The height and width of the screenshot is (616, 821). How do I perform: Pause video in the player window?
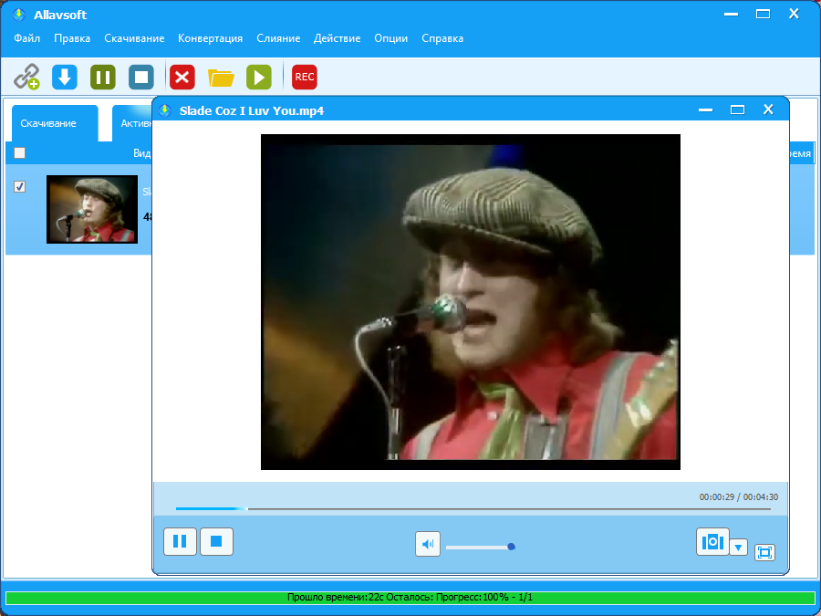pos(180,541)
